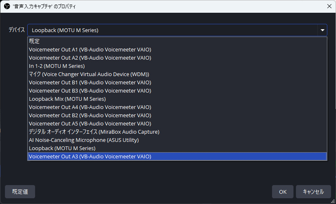
Task: Choose Voicemeeter Out A5 entry
Action: coord(90,123)
